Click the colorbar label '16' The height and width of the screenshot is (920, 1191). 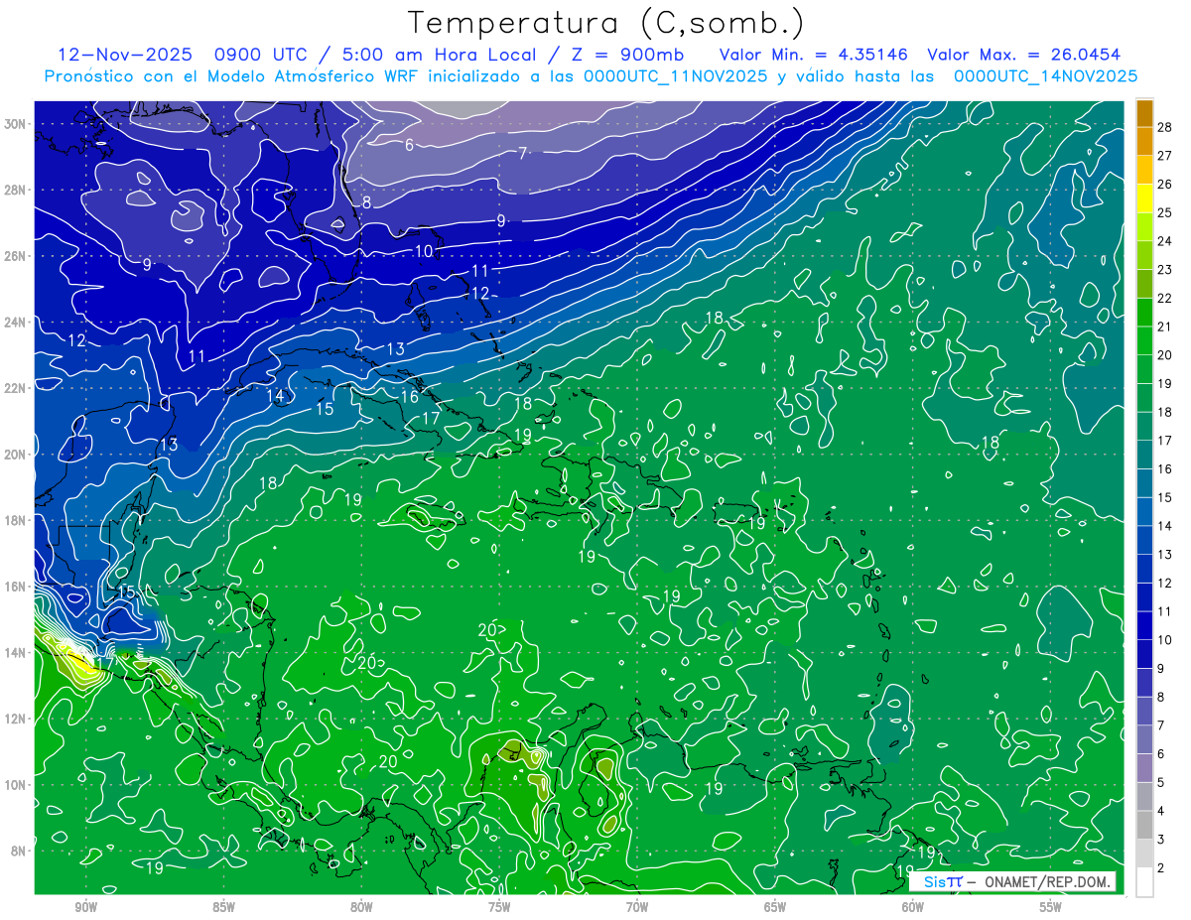click(1165, 468)
